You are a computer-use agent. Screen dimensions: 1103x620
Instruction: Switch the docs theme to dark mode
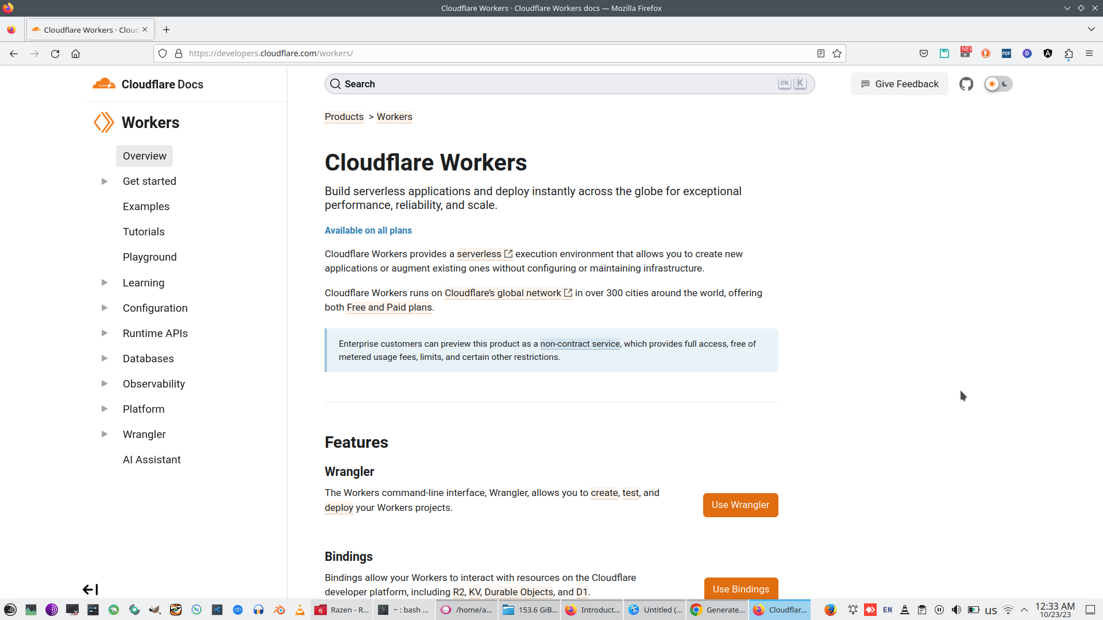coord(1004,84)
